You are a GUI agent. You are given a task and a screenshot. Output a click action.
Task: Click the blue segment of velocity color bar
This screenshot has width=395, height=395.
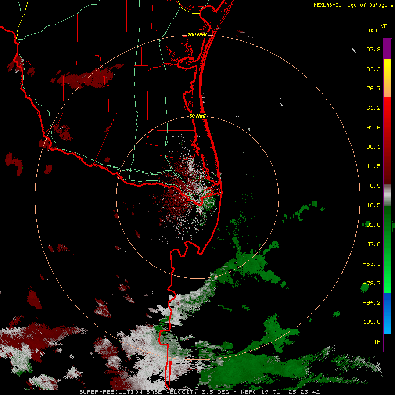(388, 313)
